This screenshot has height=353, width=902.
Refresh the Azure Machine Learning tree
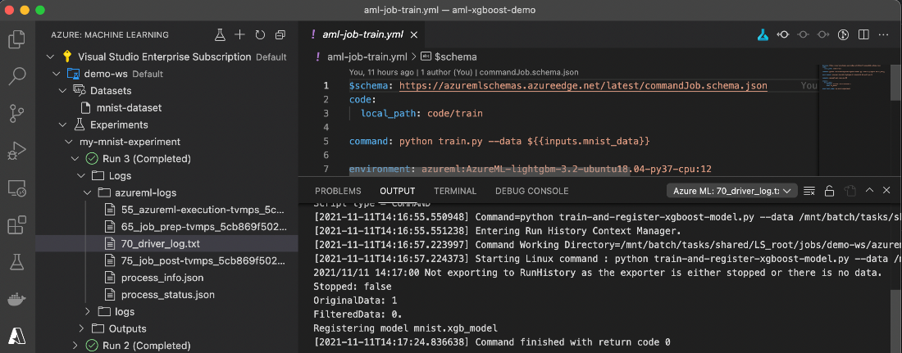point(260,34)
